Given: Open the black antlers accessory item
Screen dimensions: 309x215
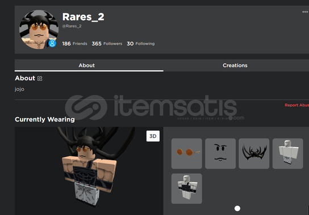Looking at the screenshot, I should tap(254, 153).
